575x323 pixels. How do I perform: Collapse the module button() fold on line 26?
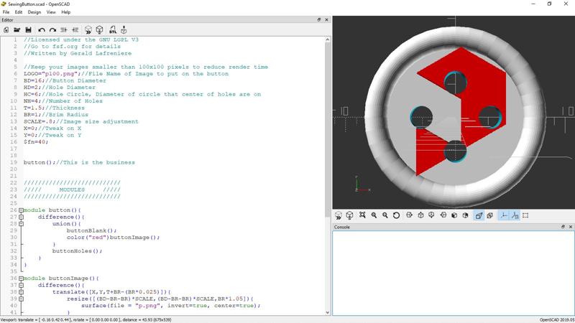tap(22, 210)
